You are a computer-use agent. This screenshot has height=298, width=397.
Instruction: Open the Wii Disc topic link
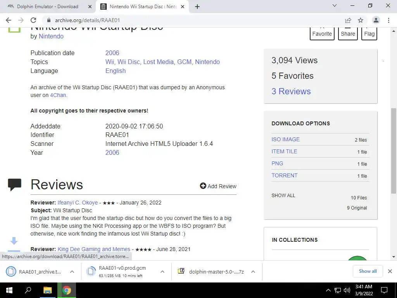pos(128,62)
